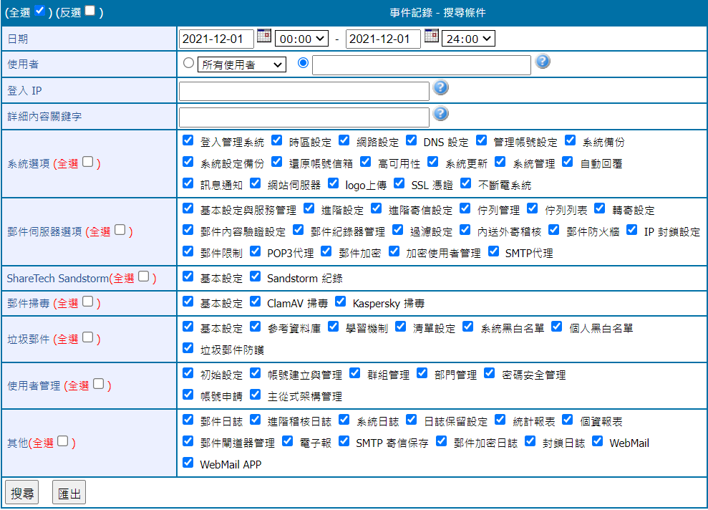The image size is (708, 510).
Task: Select the custom user text radio button
Action: coord(303,63)
